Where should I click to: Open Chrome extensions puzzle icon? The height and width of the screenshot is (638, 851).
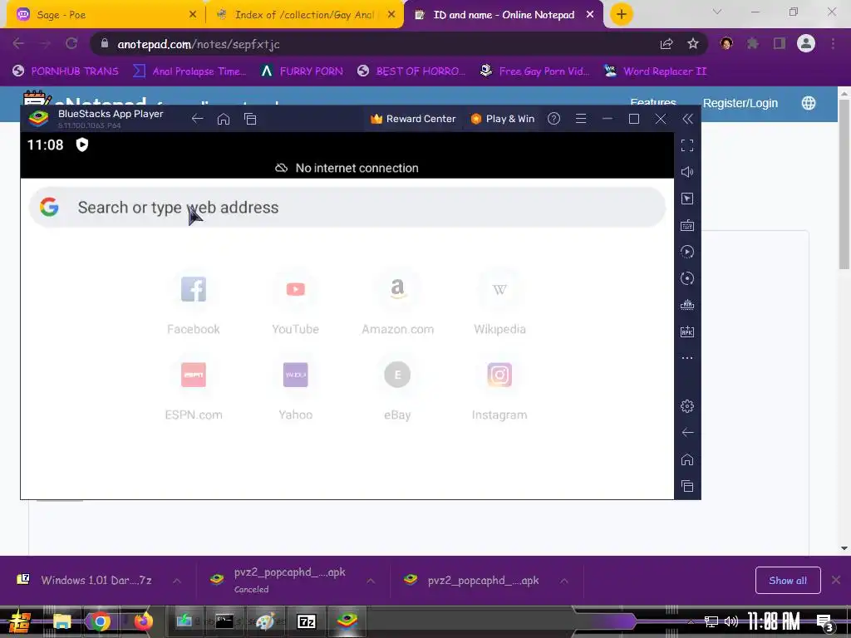(752, 43)
